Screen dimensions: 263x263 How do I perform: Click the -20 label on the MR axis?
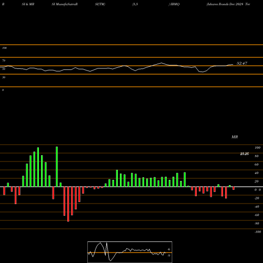[257, 198]
